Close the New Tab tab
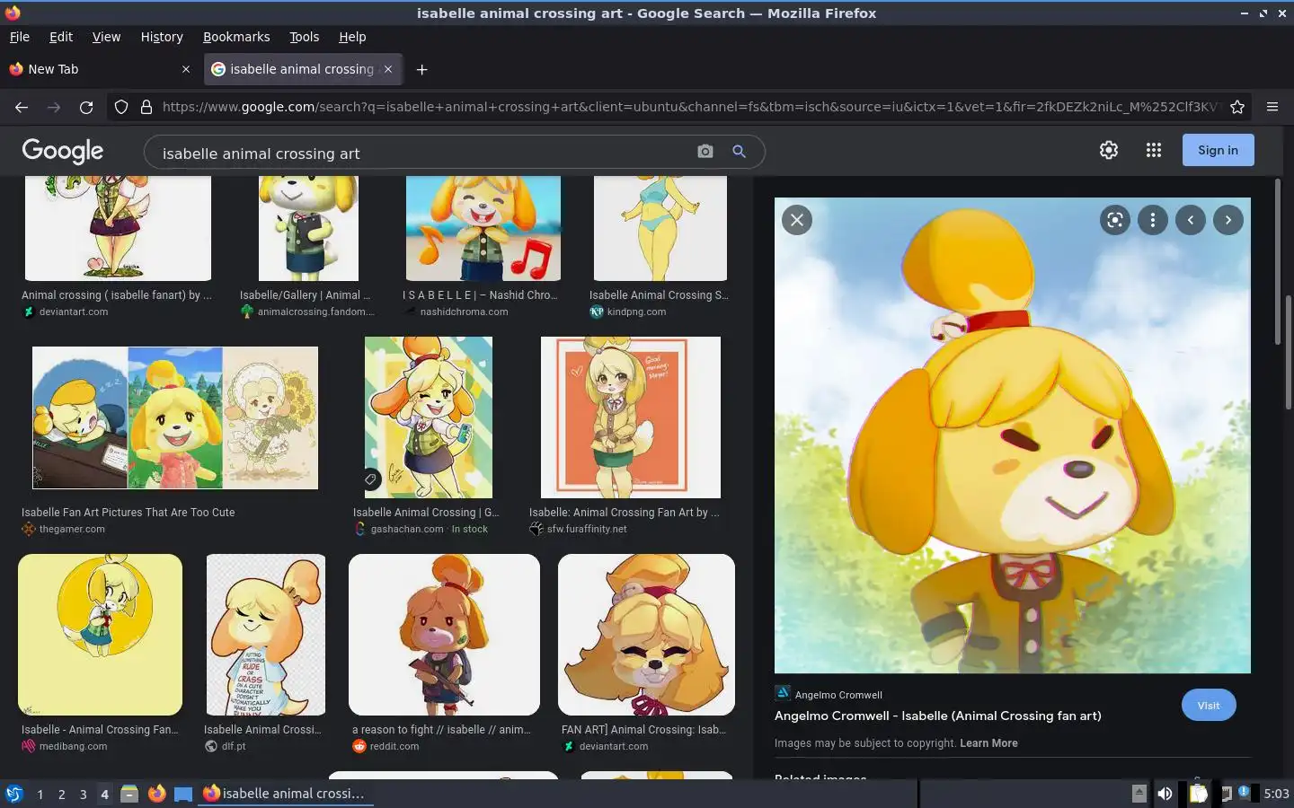 click(x=186, y=69)
